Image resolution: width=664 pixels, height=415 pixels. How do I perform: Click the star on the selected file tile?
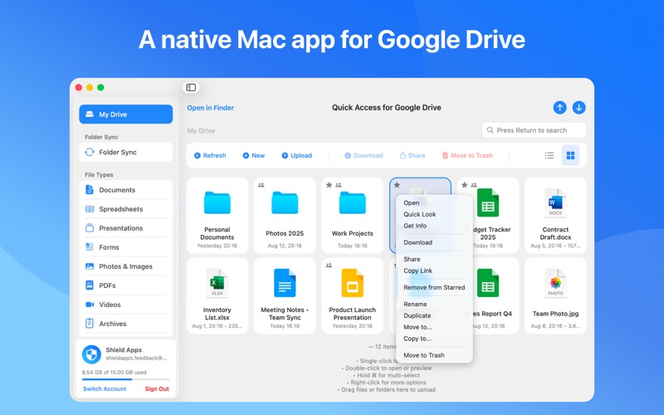point(397,185)
